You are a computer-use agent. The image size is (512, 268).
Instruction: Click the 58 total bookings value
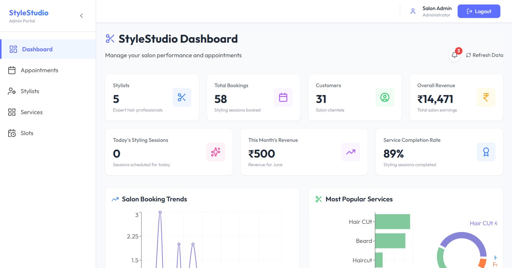tap(221, 99)
